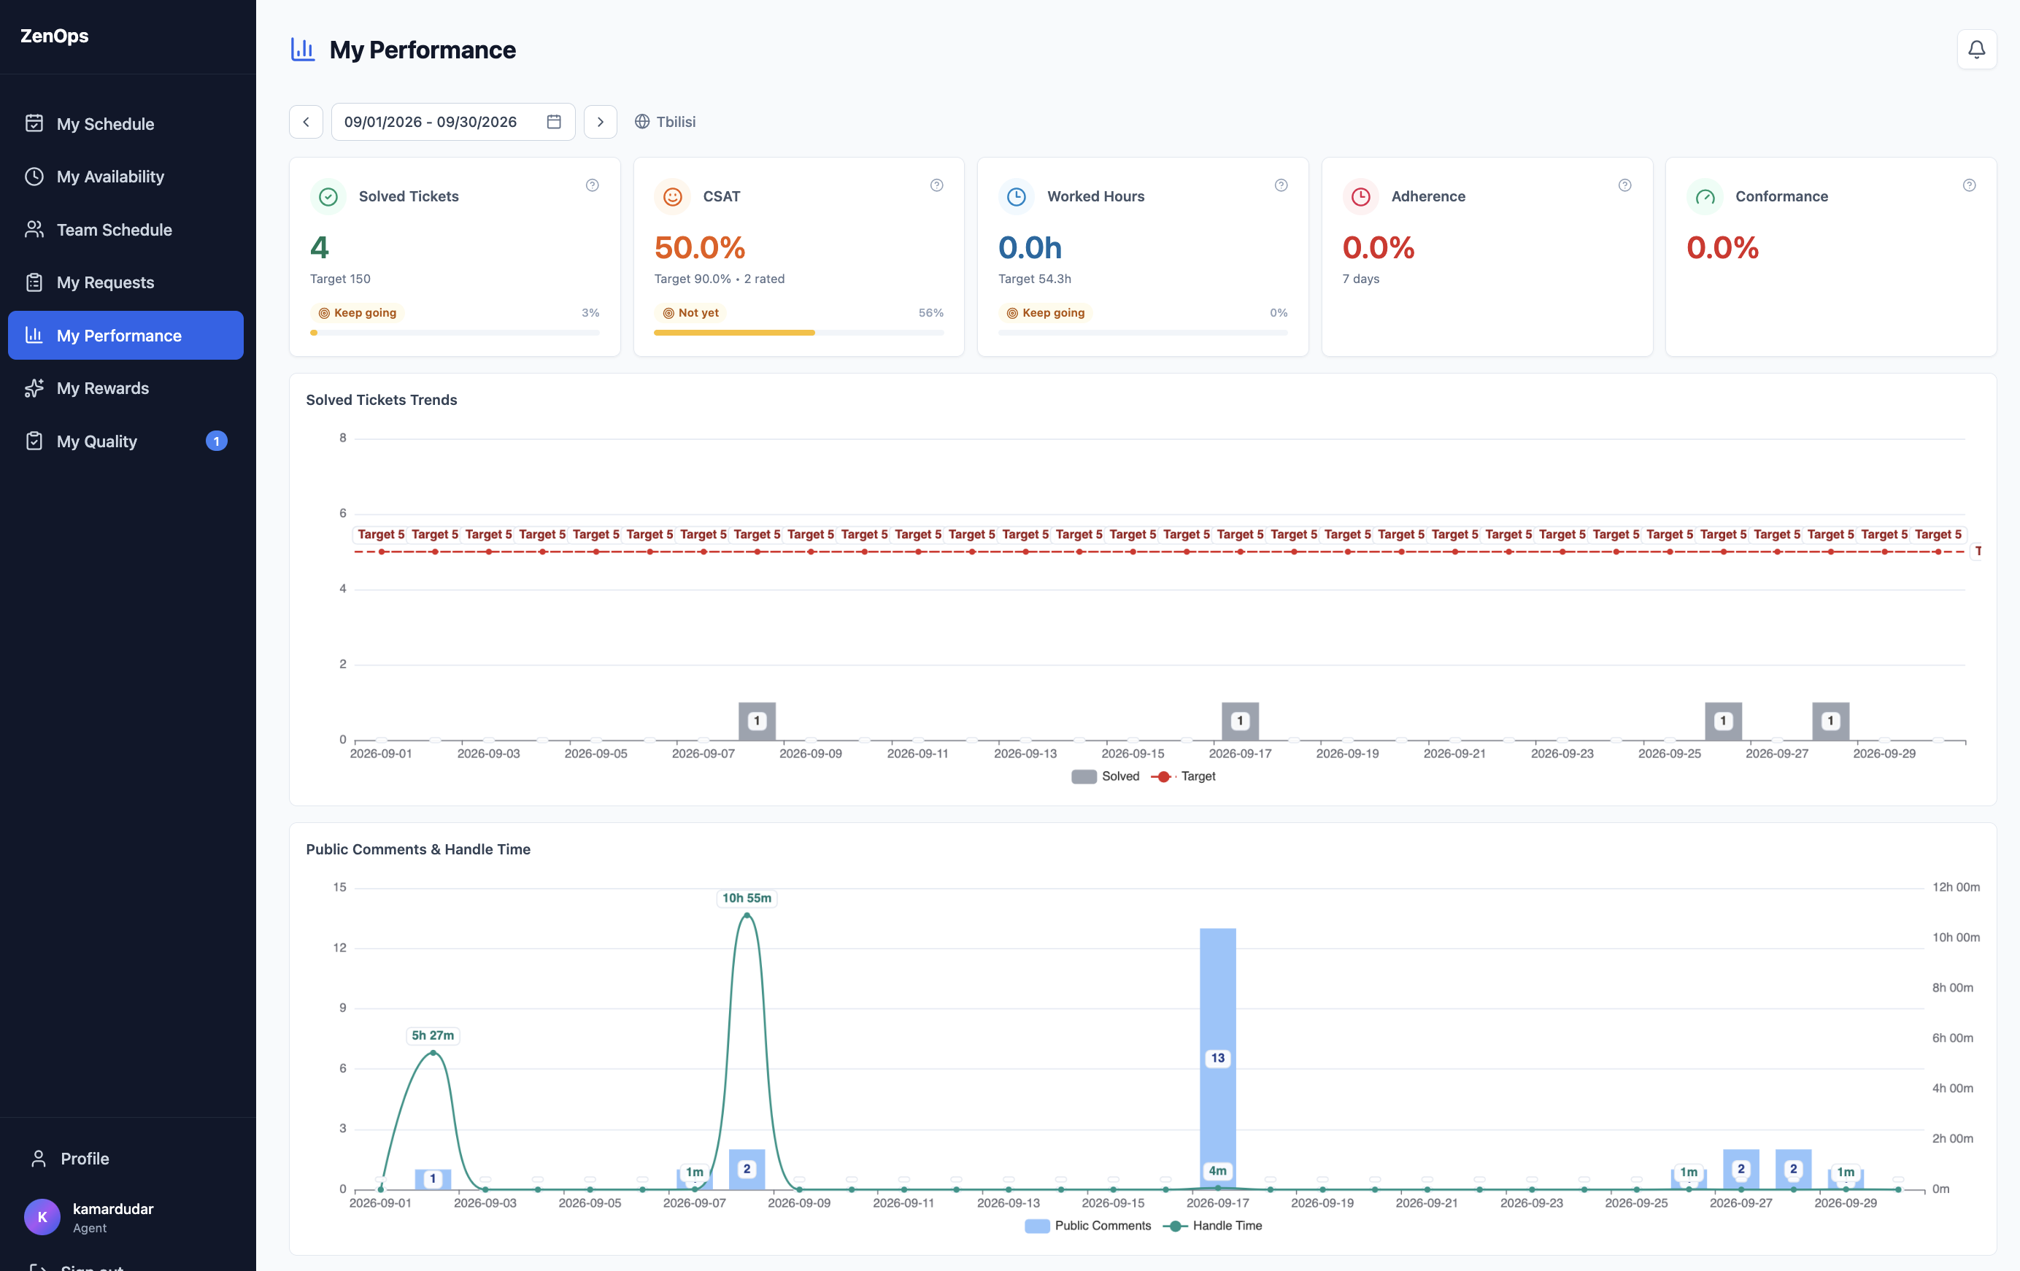Click the calendar icon in date range field
Image resolution: width=2020 pixels, height=1271 pixels.
(554, 122)
